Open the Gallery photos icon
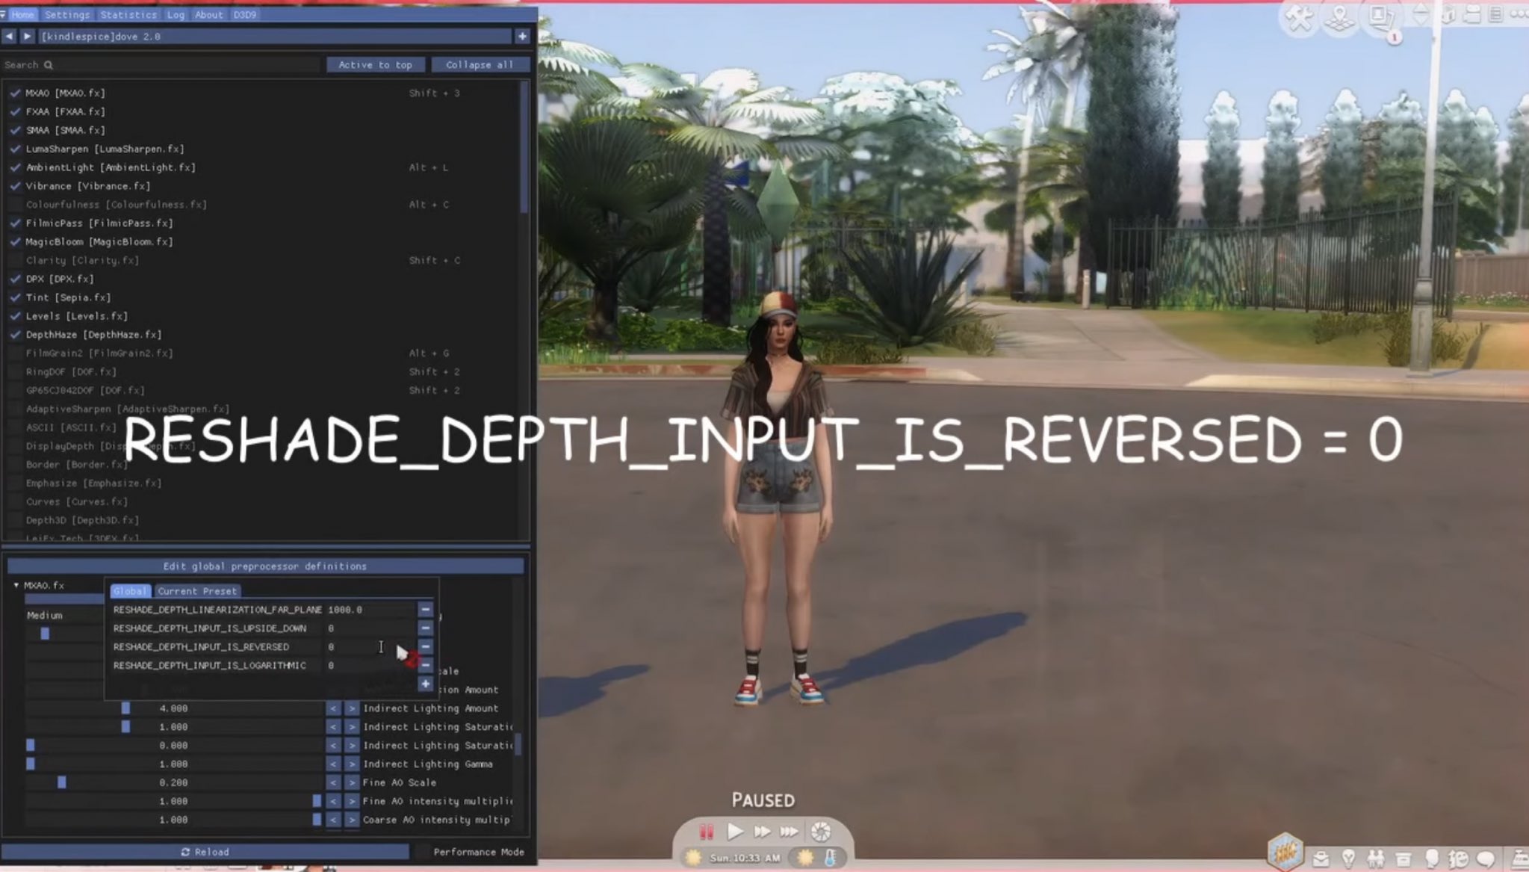The height and width of the screenshot is (872, 1529). click(1380, 16)
